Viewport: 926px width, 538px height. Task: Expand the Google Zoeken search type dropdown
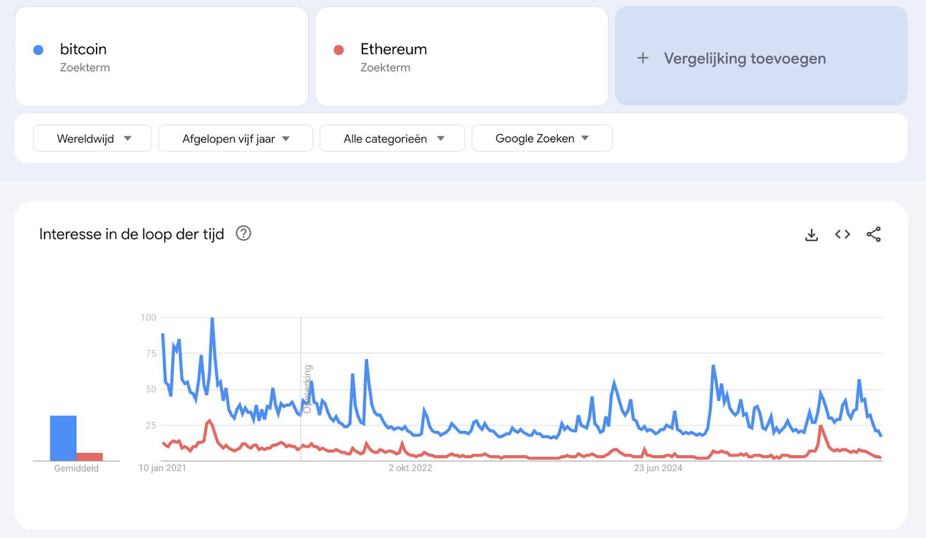point(542,139)
